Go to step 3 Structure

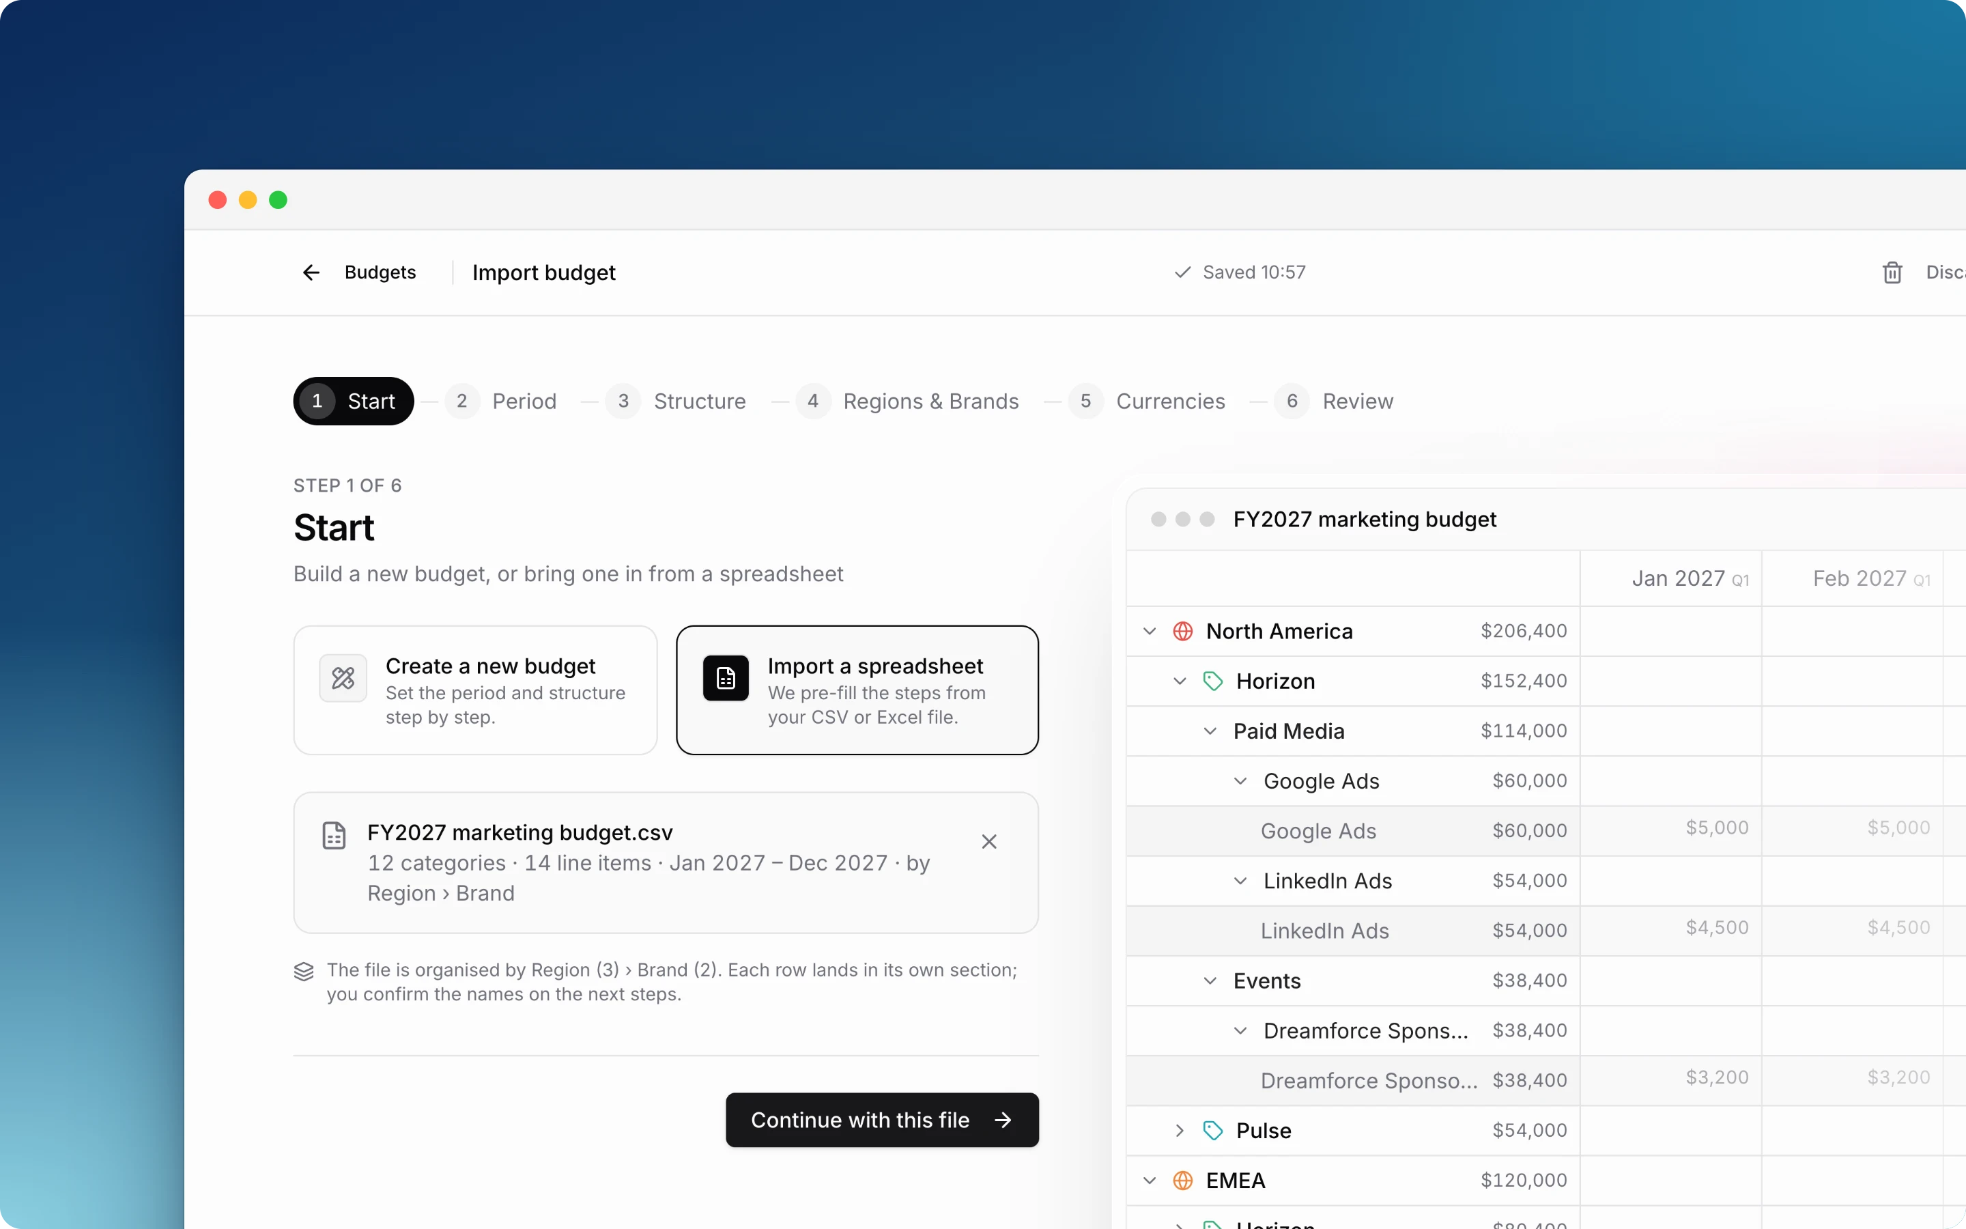point(676,401)
